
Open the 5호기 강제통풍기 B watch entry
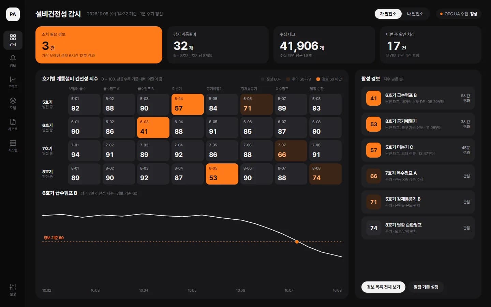coord(418,202)
